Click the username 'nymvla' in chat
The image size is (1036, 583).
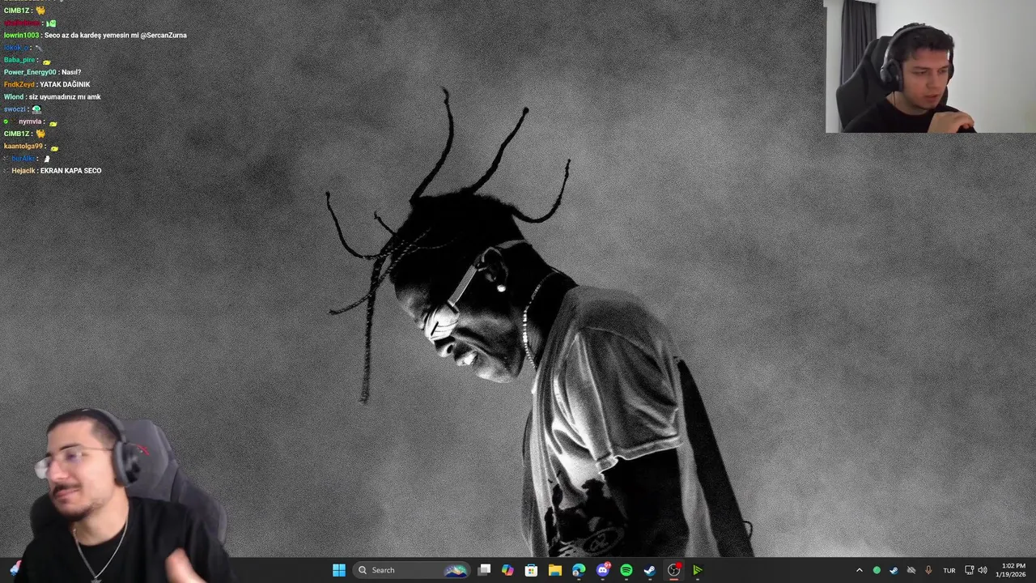[30, 121]
